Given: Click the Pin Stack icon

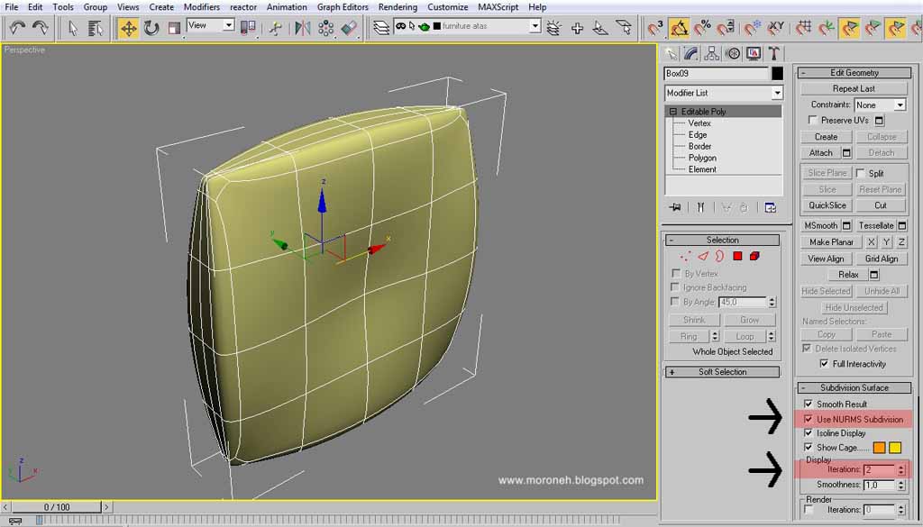Looking at the screenshot, I should [x=675, y=207].
